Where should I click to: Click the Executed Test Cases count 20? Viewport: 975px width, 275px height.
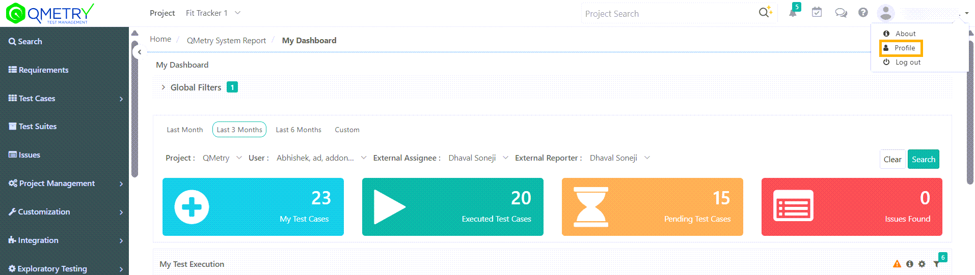521,198
